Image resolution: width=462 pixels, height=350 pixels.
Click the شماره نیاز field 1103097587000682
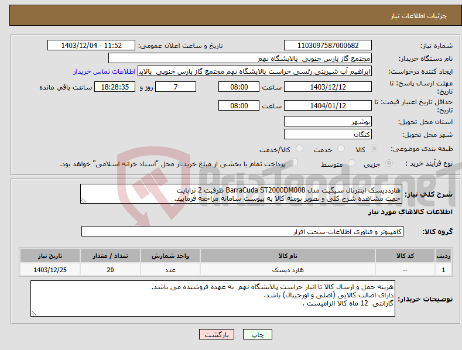(x=328, y=46)
